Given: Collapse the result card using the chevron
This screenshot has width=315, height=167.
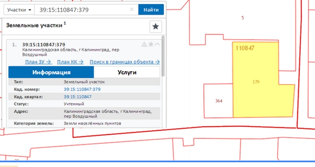Looking at the screenshot, I should pos(157,44).
